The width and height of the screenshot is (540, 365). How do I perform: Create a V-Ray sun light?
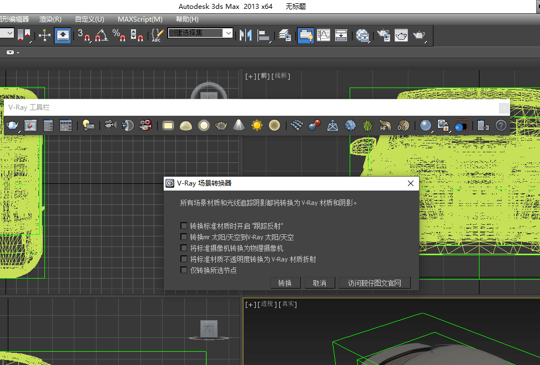[256, 125]
